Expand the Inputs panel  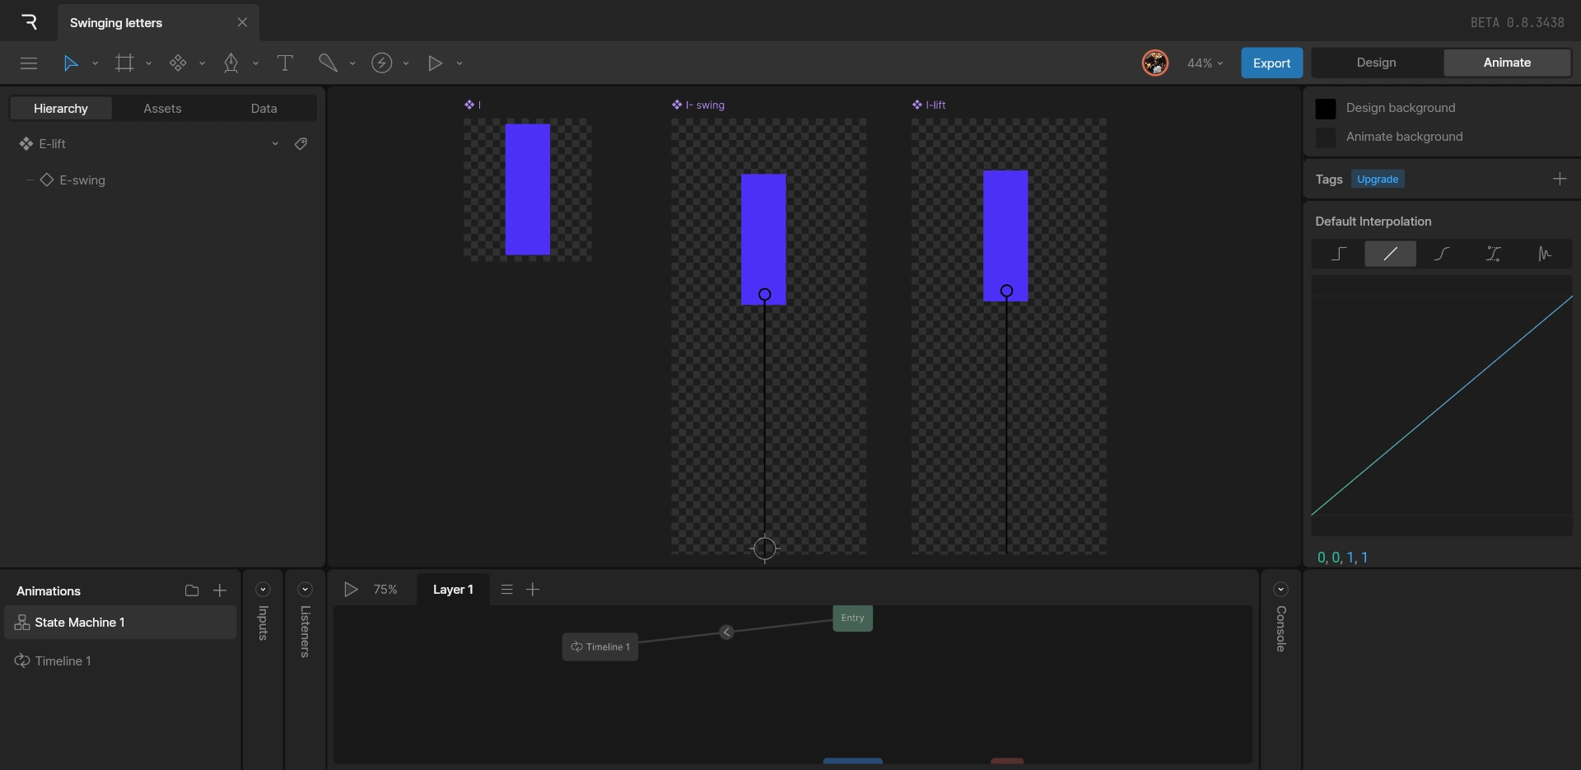click(263, 590)
